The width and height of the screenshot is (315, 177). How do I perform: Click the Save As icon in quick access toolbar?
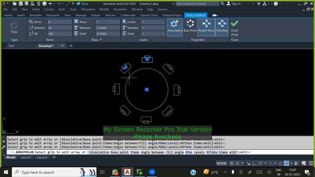tap(27, 3)
